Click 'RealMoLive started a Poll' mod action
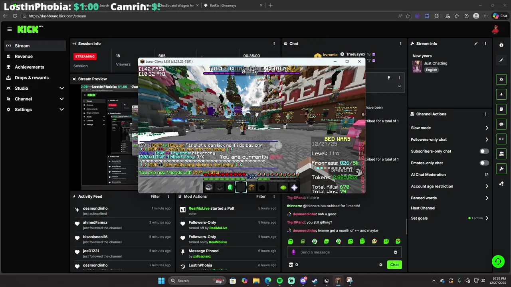This screenshot has height=287, width=511. (228, 211)
